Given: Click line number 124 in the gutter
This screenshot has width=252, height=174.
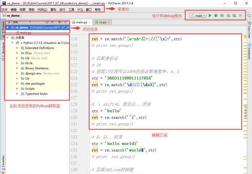Looking at the screenshot, I should 74,78.
